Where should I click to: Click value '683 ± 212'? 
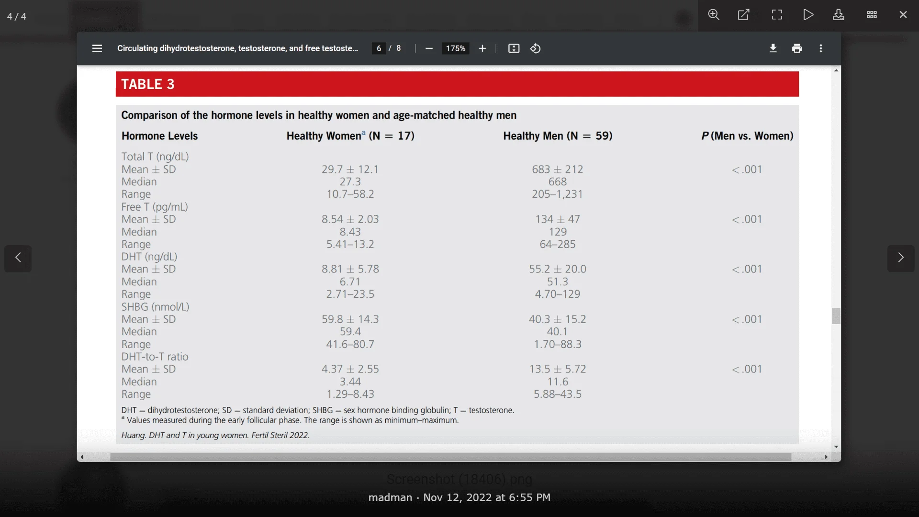click(x=558, y=169)
